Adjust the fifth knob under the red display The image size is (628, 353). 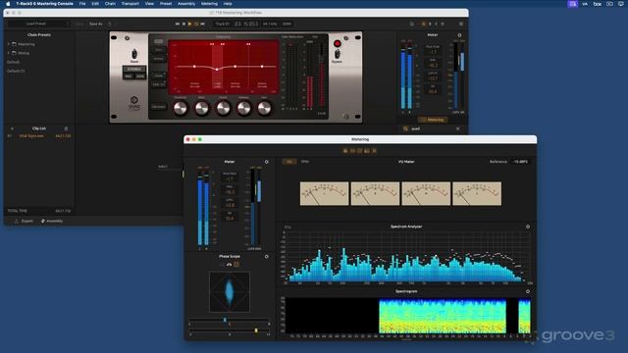(x=264, y=108)
